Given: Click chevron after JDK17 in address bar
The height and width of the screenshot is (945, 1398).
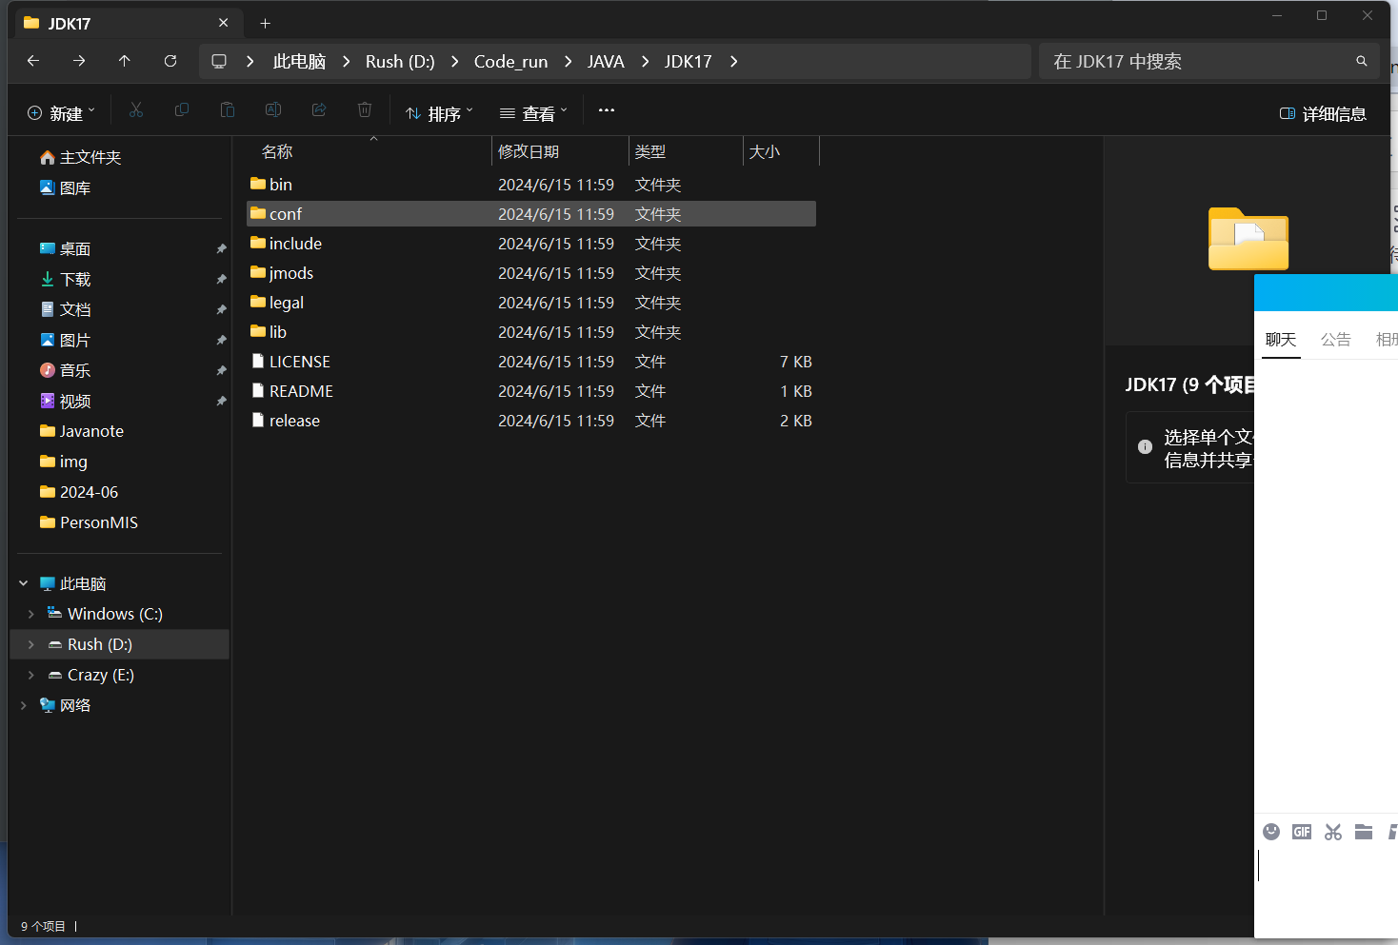Looking at the screenshot, I should (x=733, y=61).
